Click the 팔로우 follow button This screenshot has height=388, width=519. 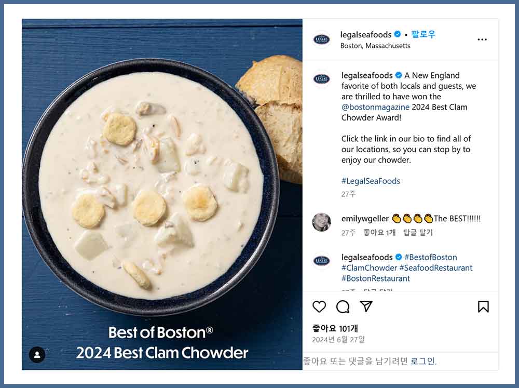(x=423, y=34)
